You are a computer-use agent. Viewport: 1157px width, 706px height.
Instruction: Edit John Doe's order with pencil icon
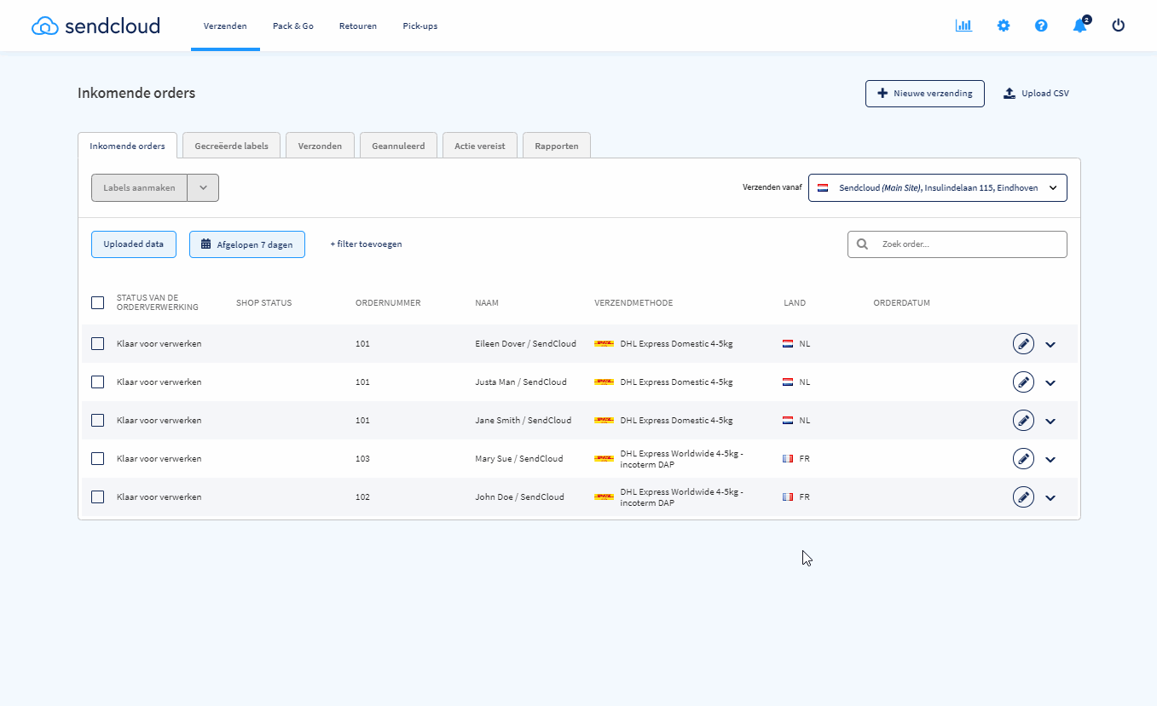click(x=1023, y=497)
